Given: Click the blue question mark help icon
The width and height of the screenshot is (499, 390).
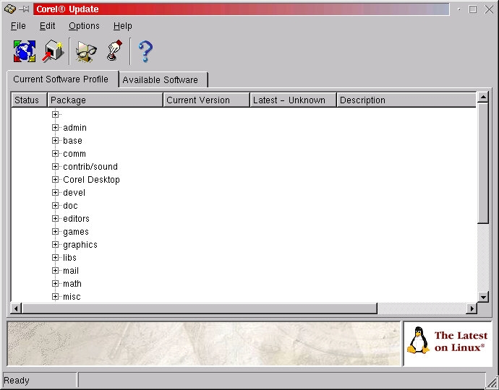Looking at the screenshot, I should [145, 51].
